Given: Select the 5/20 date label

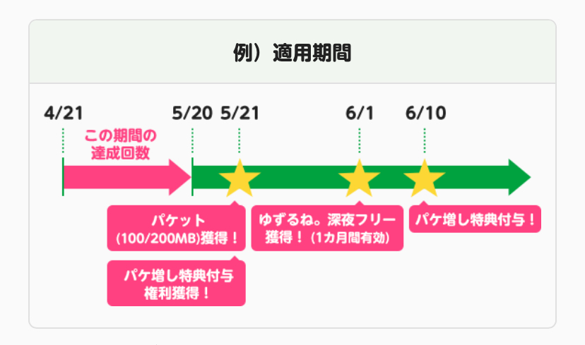Looking at the screenshot, I should pyautogui.click(x=192, y=113).
